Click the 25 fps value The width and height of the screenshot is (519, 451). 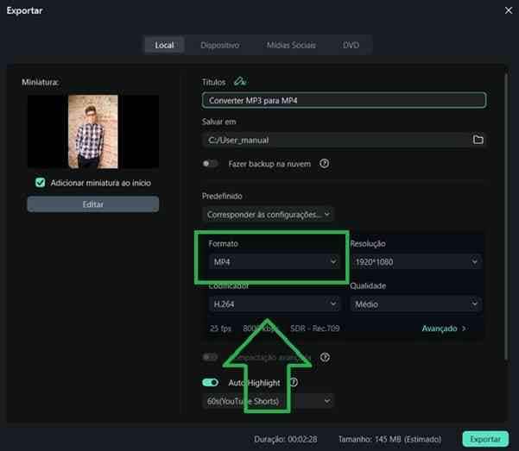click(220, 329)
